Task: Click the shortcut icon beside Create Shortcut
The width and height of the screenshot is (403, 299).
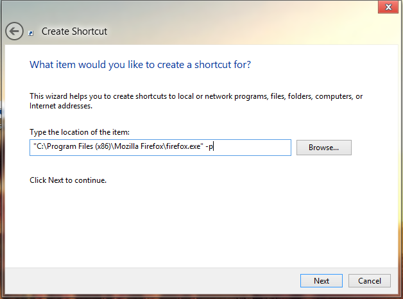Action: [31, 33]
